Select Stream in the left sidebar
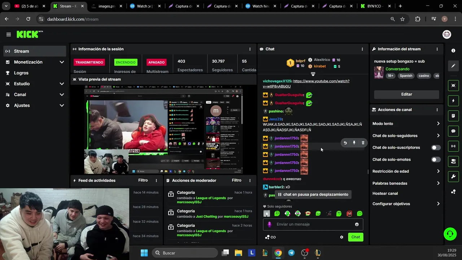462x260 pixels. coord(35,51)
